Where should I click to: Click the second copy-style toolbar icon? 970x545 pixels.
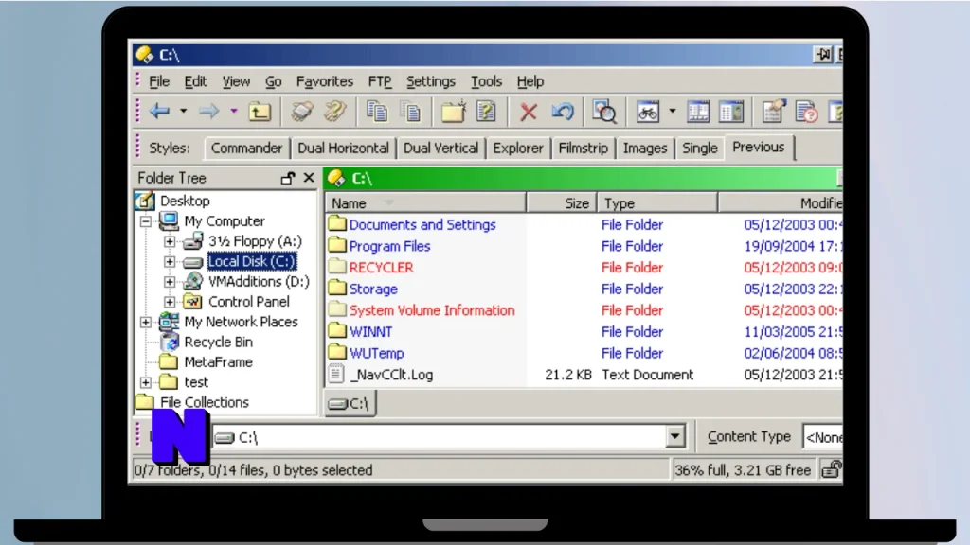coord(410,112)
